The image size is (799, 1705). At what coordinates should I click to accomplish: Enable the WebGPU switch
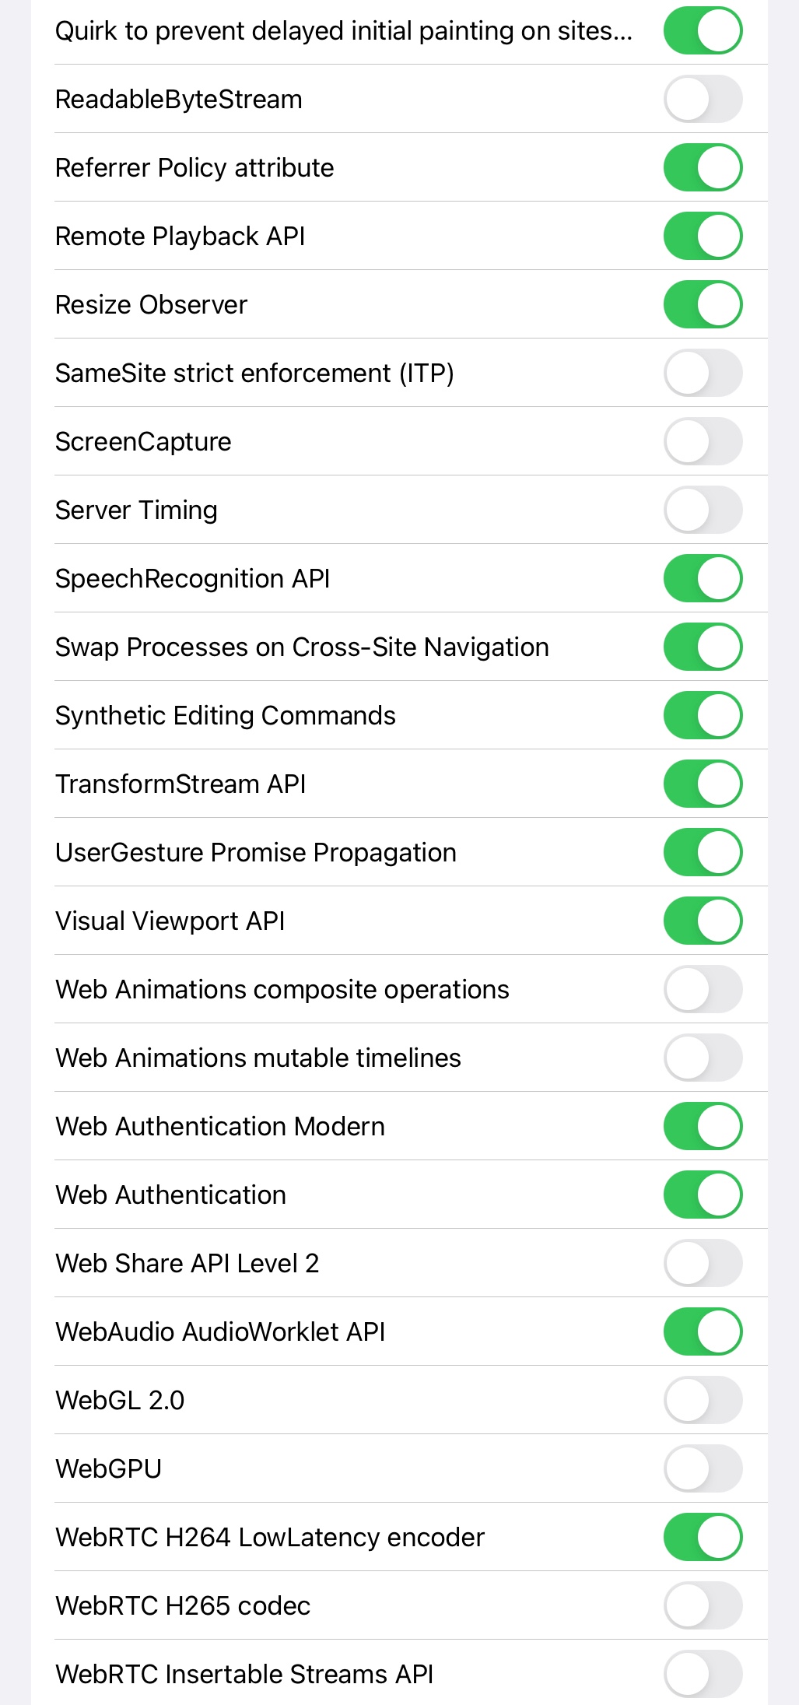tap(703, 1468)
